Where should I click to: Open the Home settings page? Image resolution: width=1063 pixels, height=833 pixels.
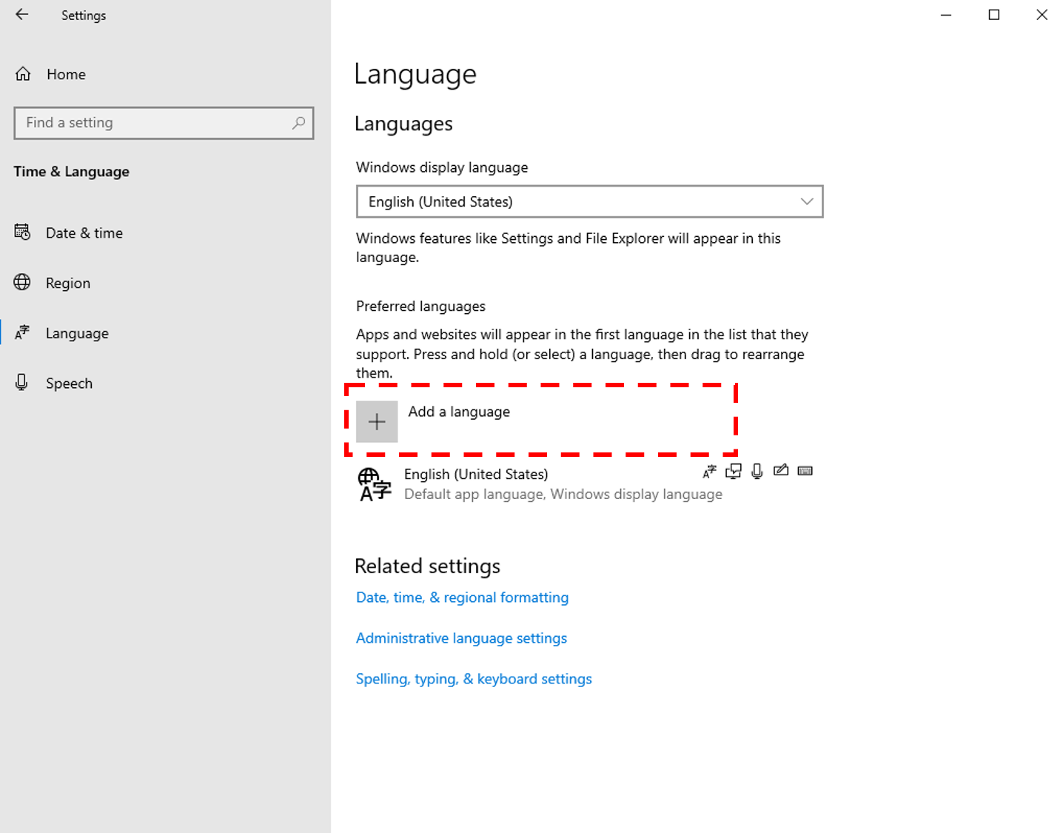164,74
